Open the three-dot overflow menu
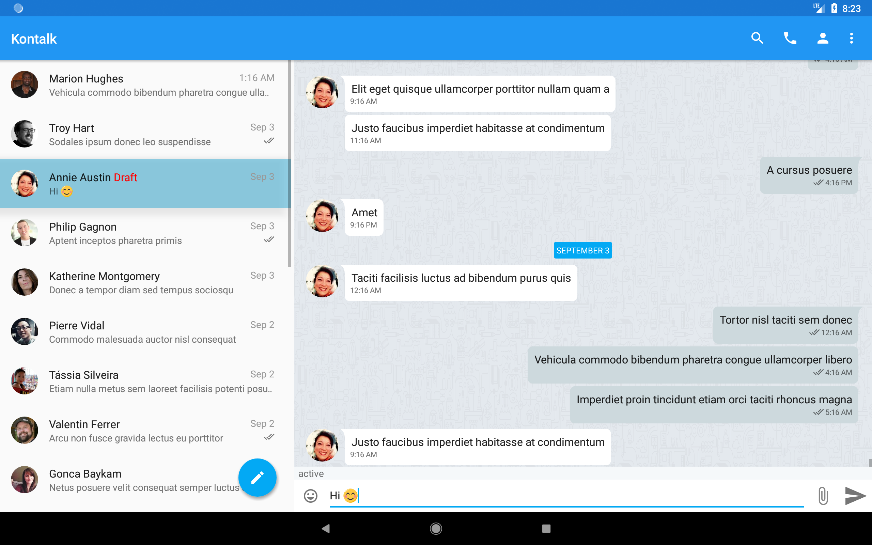Viewport: 872px width, 545px height. coord(852,38)
